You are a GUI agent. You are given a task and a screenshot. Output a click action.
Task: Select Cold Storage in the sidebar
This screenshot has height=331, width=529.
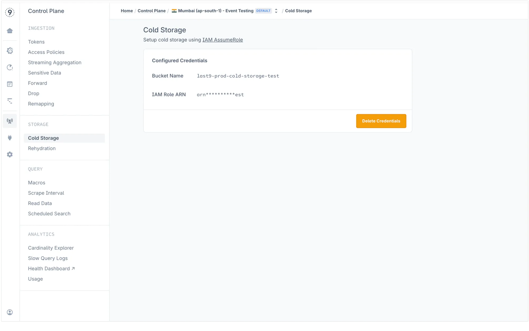pos(64,138)
